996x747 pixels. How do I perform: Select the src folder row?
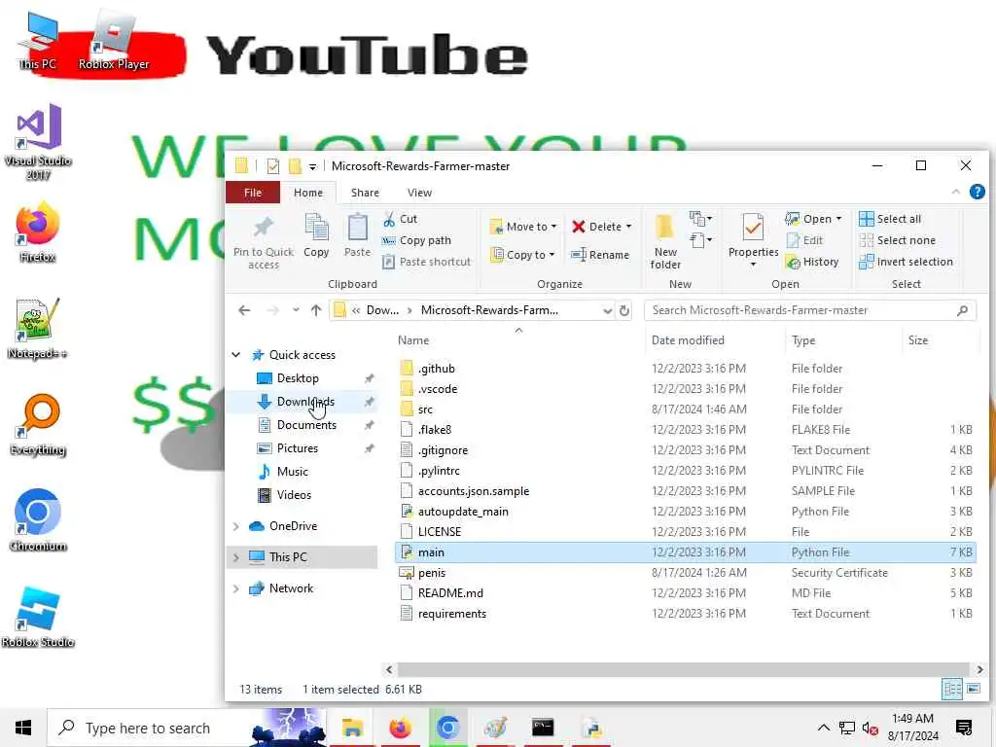point(685,409)
